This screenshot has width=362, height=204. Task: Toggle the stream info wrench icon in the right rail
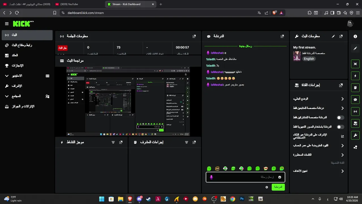(x=355, y=135)
